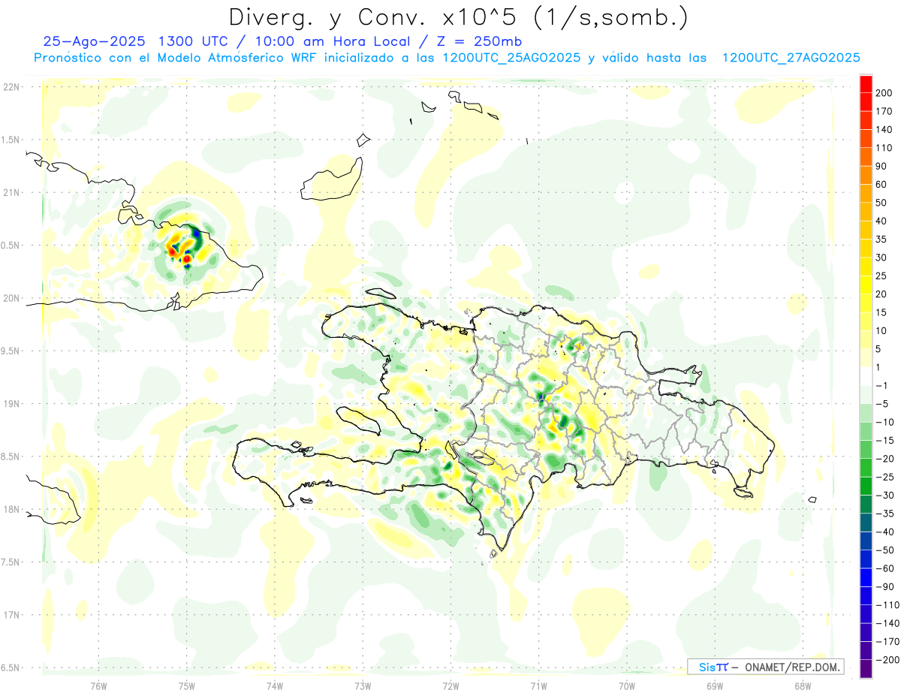Screen dimensions: 901x696
Task: Click the "140" colorbar label
Action: (x=884, y=130)
